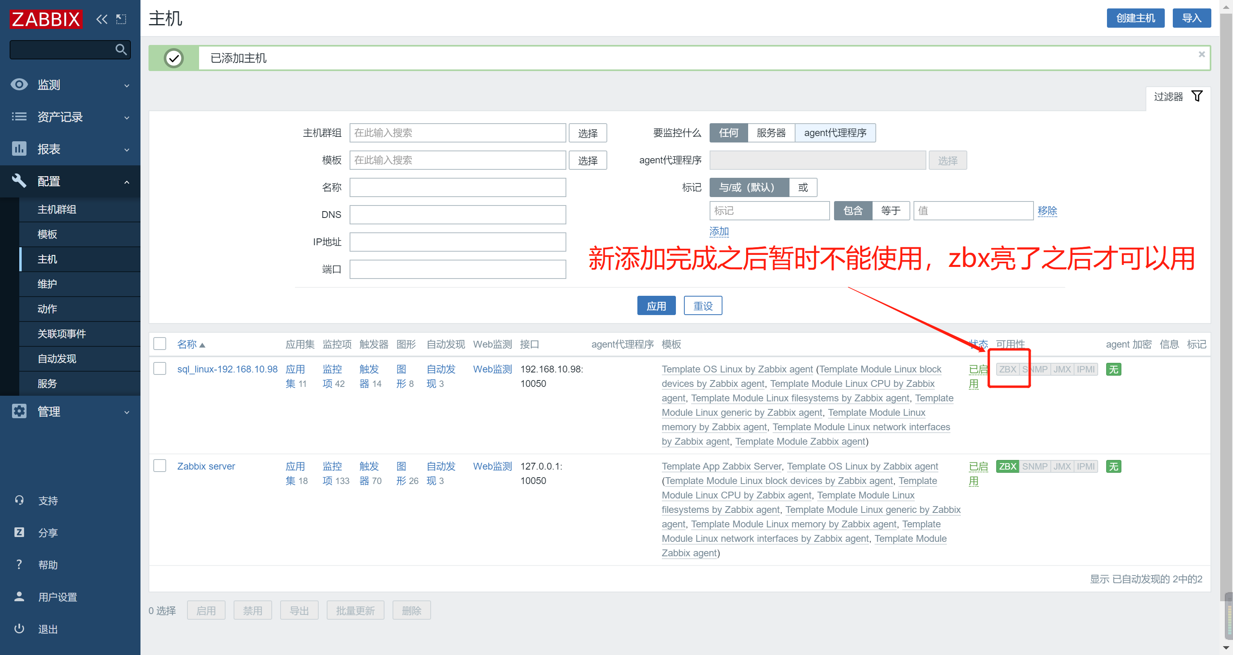Click the IP地址 filter input field
Image resolution: width=1233 pixels, height=655 pixels.
[x=458, y=242]
